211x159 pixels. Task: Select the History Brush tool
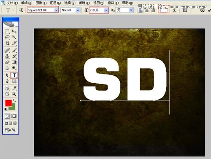tap(14, 56)
